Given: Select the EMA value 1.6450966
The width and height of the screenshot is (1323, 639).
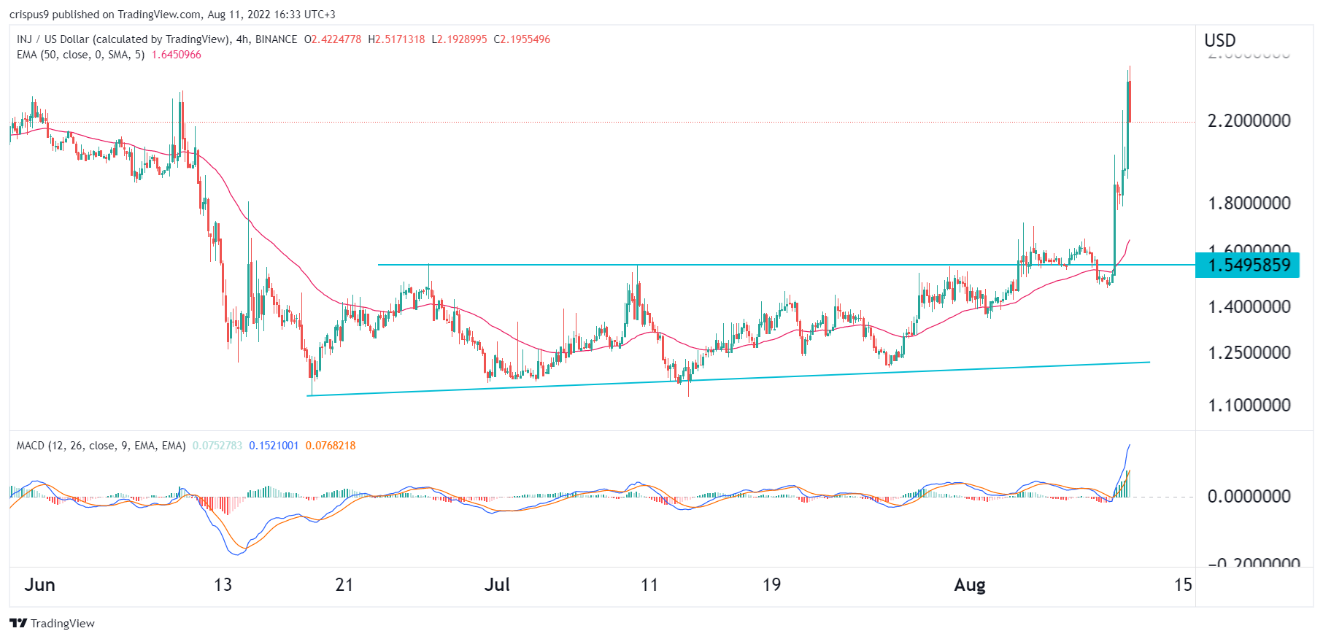Looking at the screenshot, I should coord(177,55).
